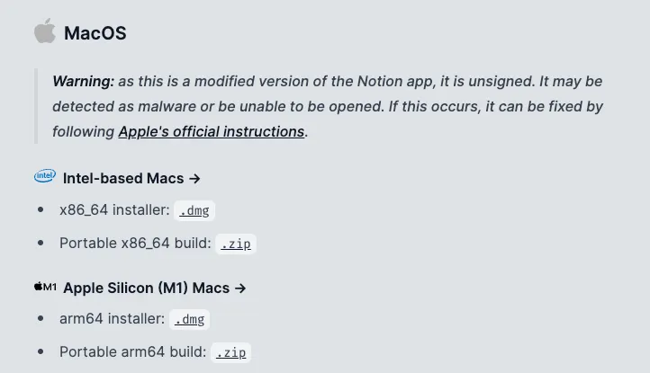650x373 pixels.
Task: Click the Intel logo icon
Action: point(44,177)
